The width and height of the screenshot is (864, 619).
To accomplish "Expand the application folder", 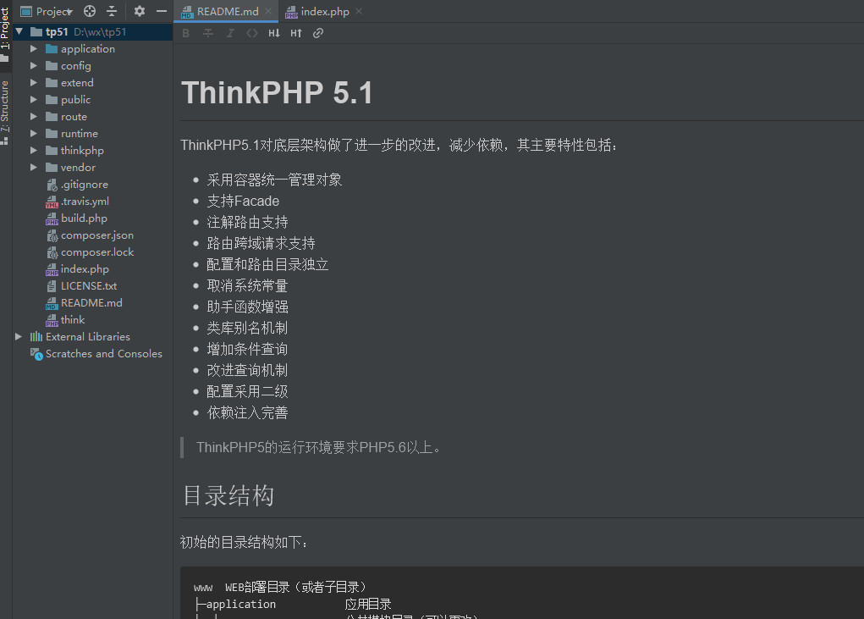I will click(34, 48).
